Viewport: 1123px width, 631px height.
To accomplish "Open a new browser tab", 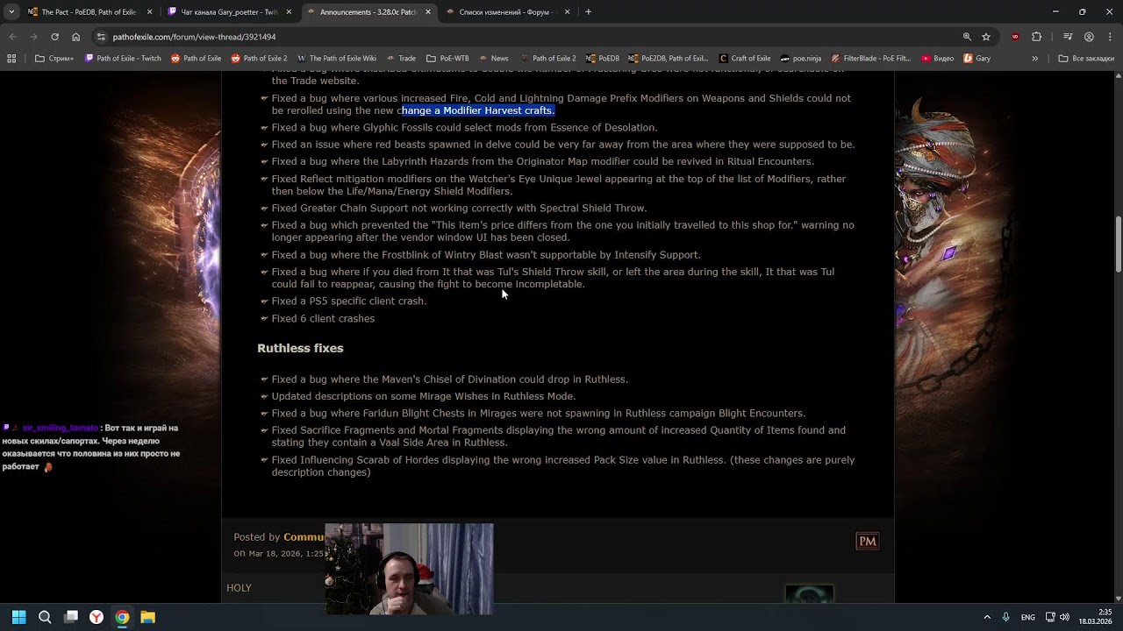I will tap(588, 12).
